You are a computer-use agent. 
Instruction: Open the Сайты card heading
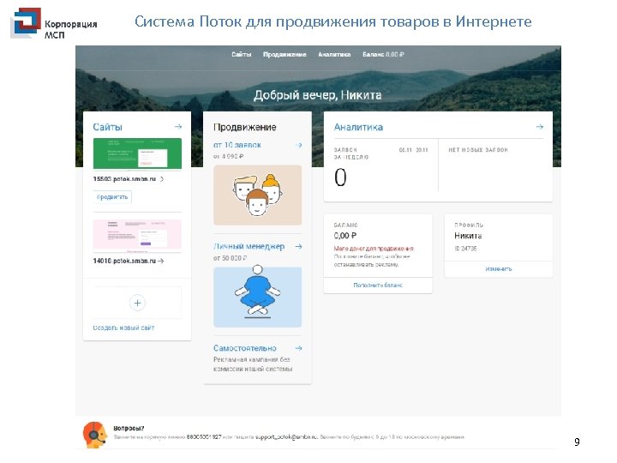click(107, 127)
